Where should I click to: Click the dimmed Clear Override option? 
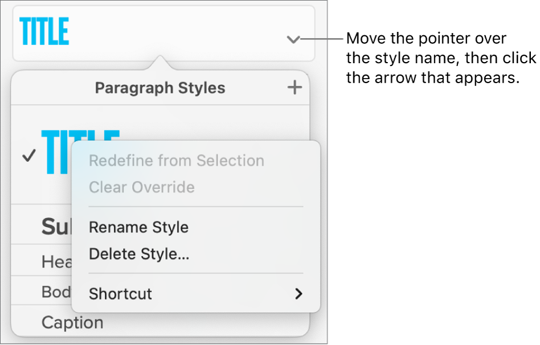(x=142, y=187)
